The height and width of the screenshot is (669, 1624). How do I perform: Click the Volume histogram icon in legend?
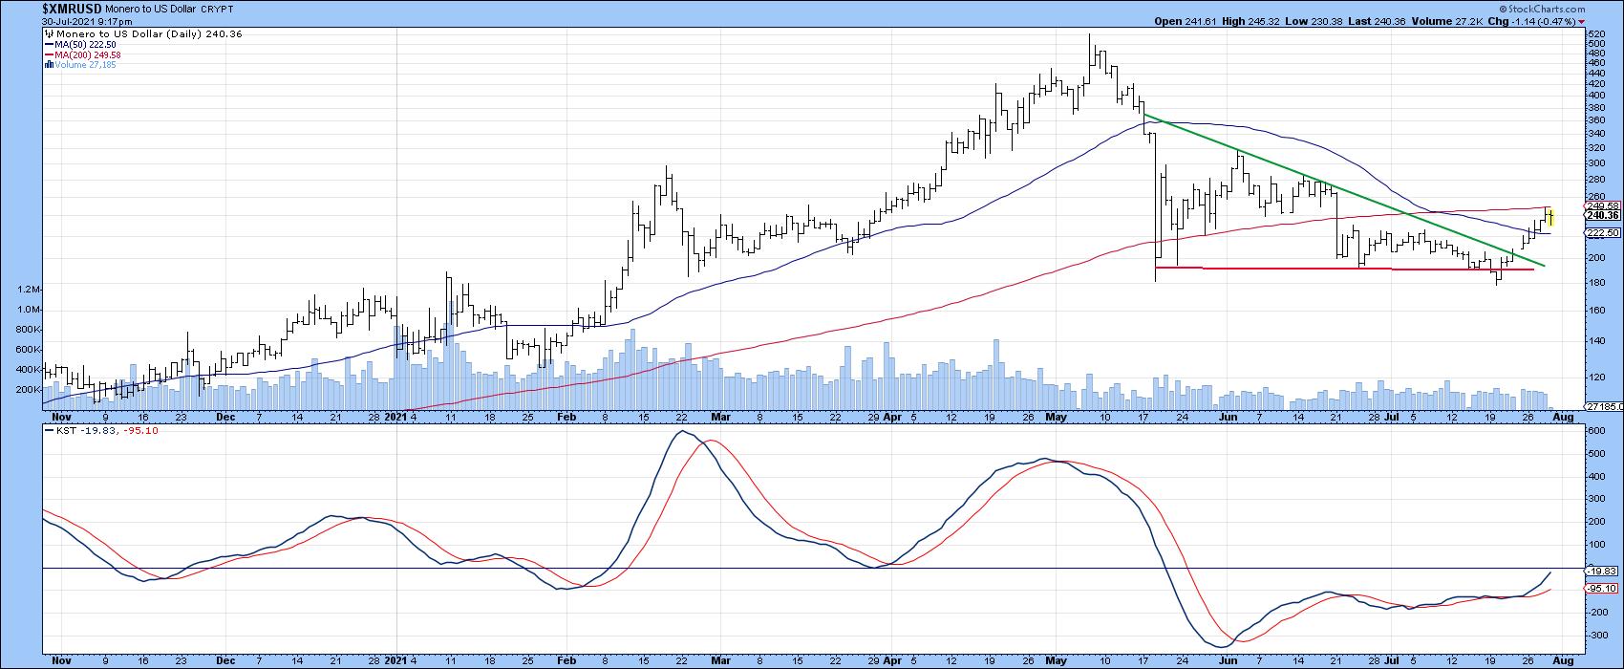(x=47, y=65)
